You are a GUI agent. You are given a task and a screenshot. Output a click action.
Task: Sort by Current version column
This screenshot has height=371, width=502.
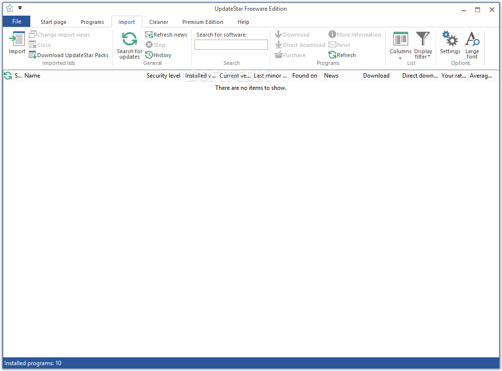point(235,76)
